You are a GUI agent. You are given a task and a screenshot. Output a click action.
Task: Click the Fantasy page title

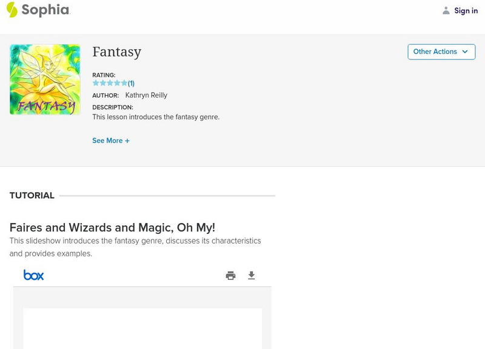116,52
